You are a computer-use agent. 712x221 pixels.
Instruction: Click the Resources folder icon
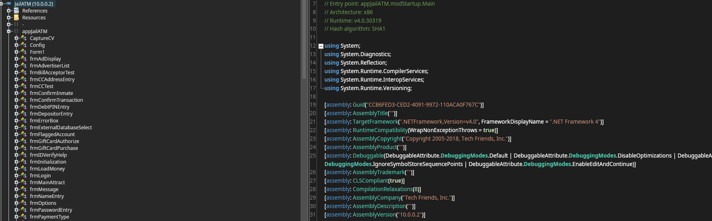16,17
